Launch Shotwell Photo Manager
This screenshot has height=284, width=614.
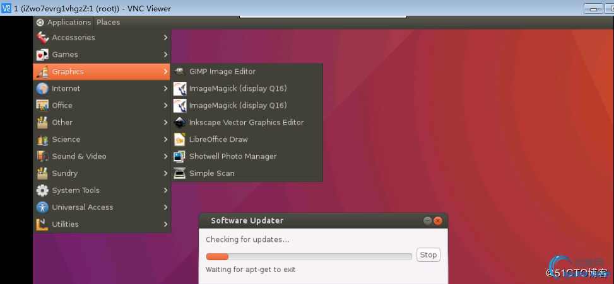[x=247, y=156]
